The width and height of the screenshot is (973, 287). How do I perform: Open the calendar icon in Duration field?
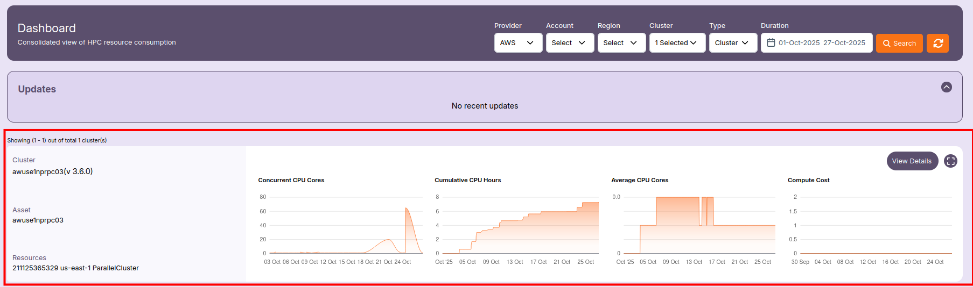(771, 43)
